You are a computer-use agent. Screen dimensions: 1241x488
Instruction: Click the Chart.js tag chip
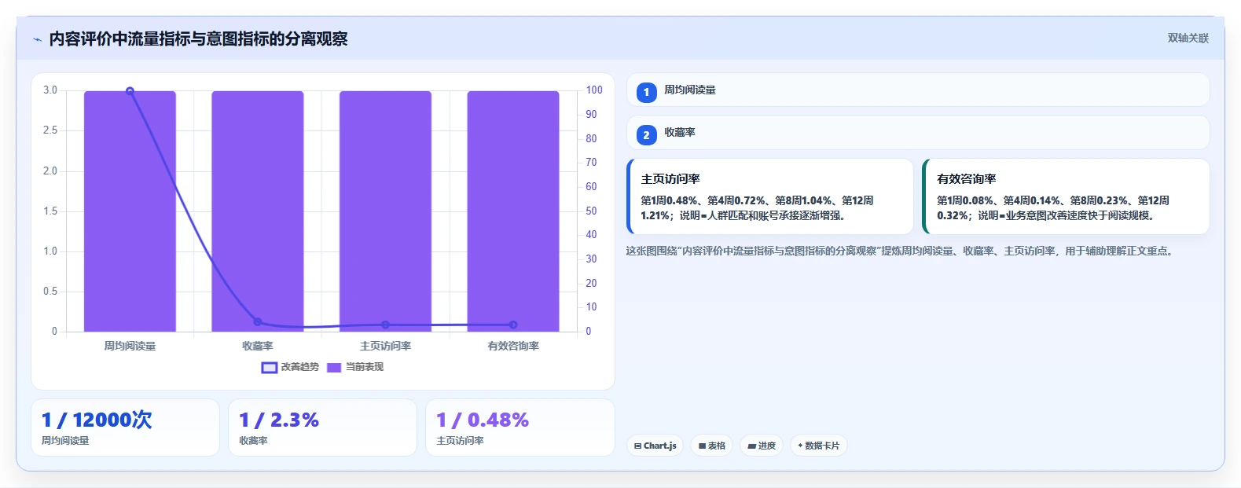coord(655,446)
